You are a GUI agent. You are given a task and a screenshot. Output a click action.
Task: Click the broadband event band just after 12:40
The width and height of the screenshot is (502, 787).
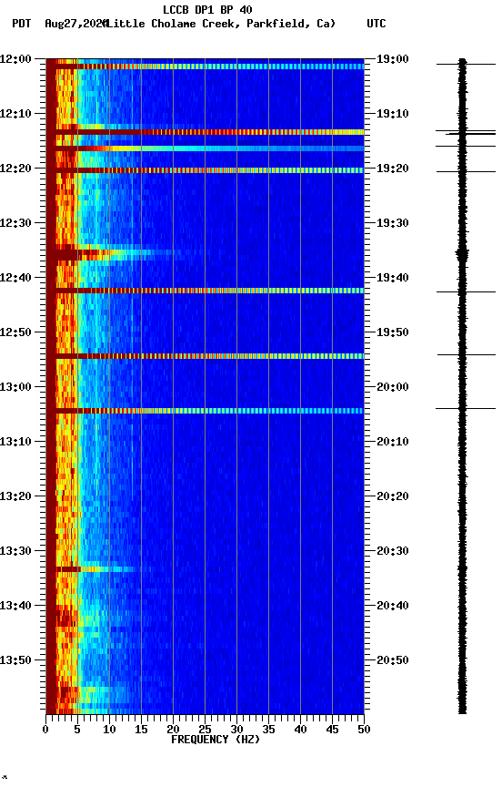pos(205,291)
